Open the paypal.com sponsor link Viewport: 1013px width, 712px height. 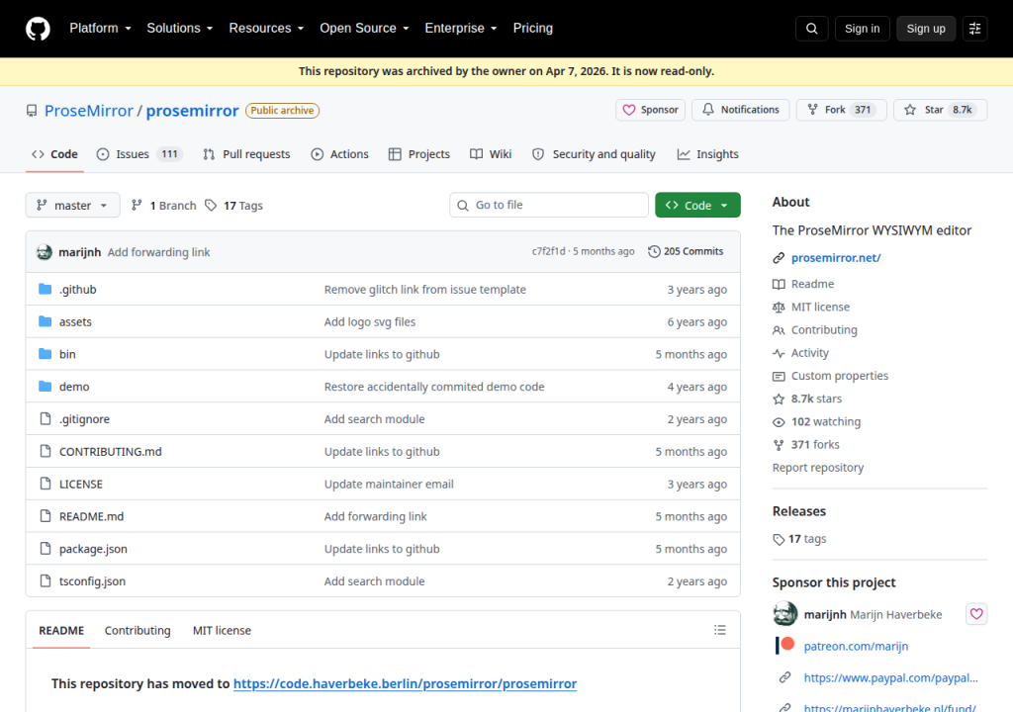(x=890, y=677)
